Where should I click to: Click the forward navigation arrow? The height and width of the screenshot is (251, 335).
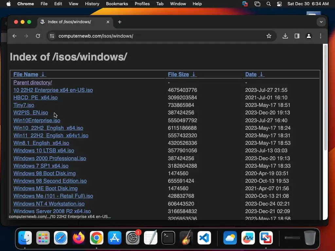pyautogui.click(x=26, y=36)
